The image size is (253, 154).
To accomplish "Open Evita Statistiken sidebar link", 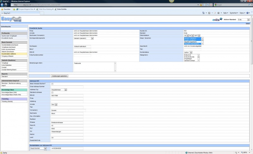I will point(7,65).
